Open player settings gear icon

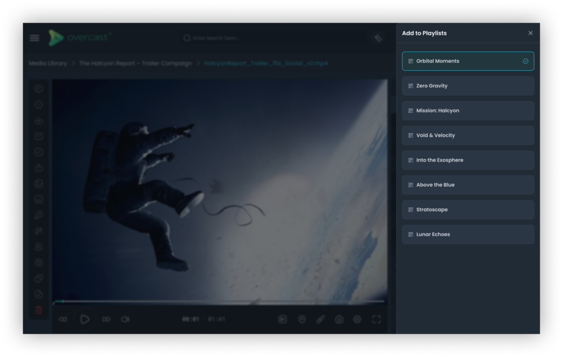click(x=357, y=319)
